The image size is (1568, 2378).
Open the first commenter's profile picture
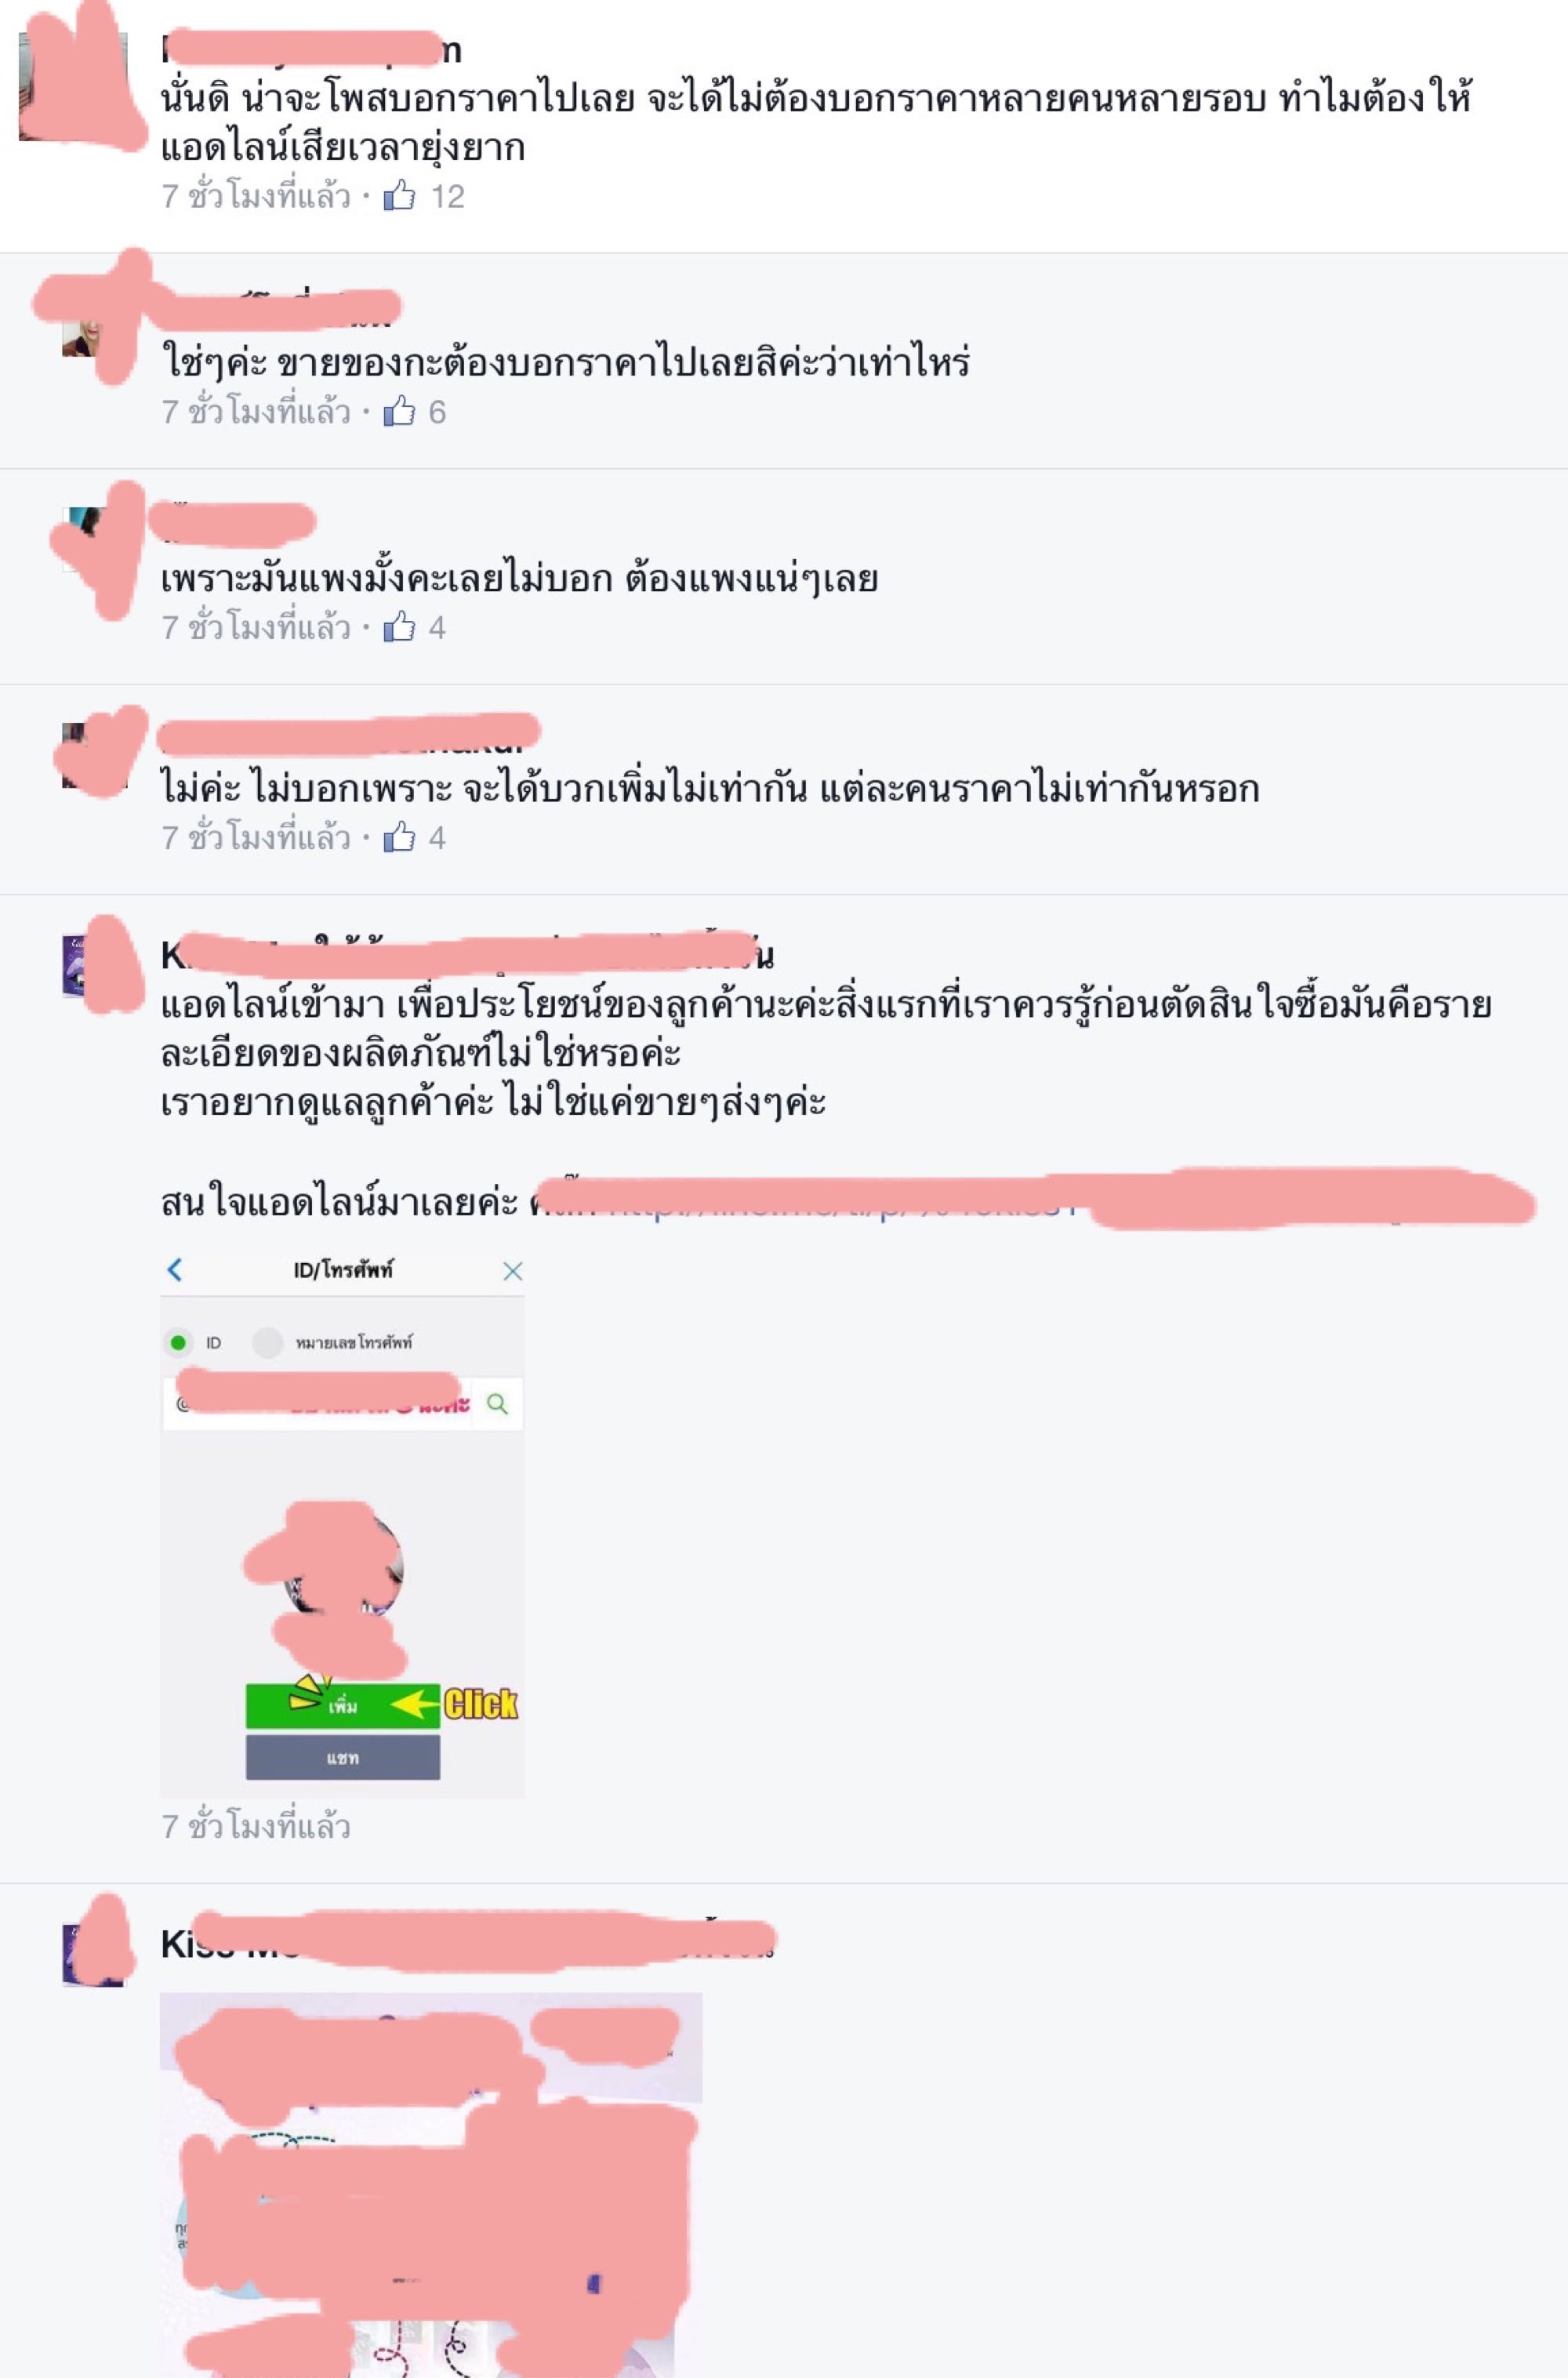pyautogui.click(x=73, y=86)
